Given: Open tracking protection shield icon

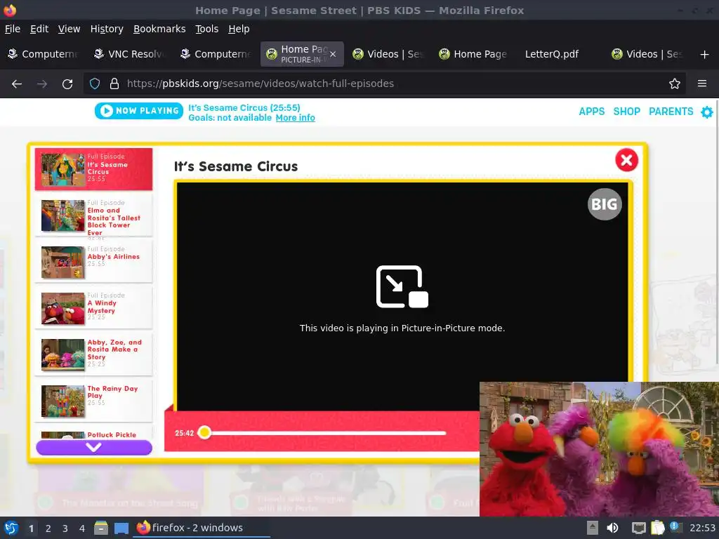Looking at the screenshot, I should pos(95,84).
